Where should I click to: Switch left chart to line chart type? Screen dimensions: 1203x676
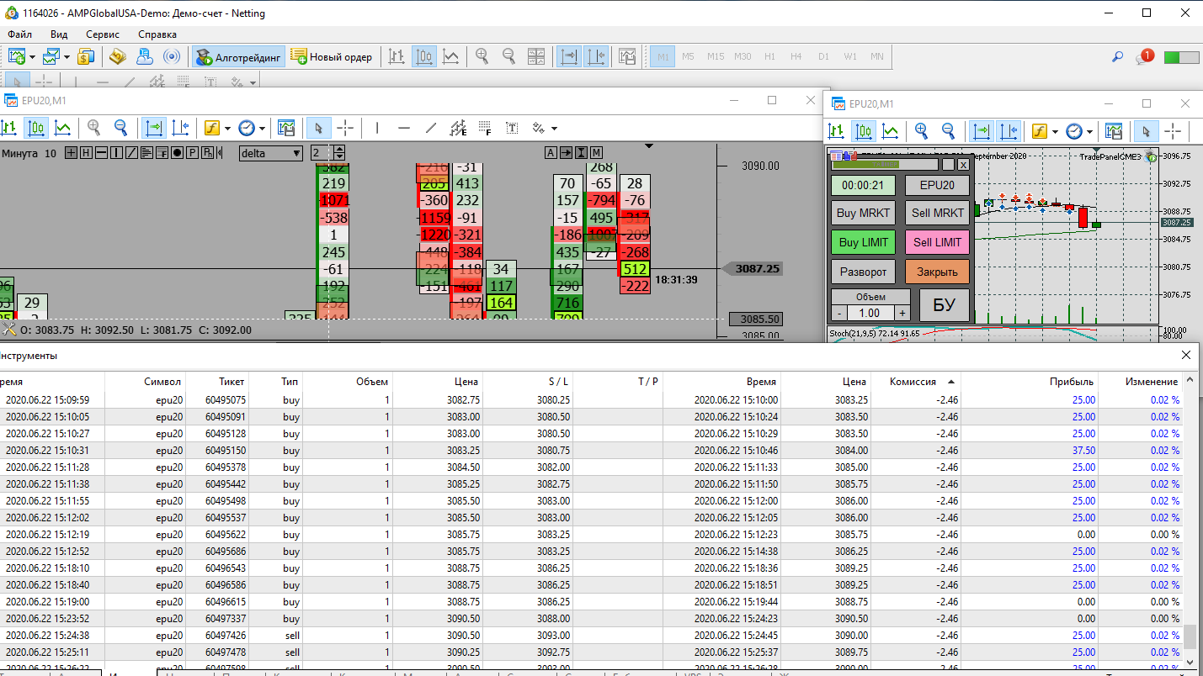tap(62, 129)
